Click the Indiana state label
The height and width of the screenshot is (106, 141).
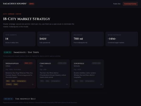pyautogui.click(x=8, y=66)
